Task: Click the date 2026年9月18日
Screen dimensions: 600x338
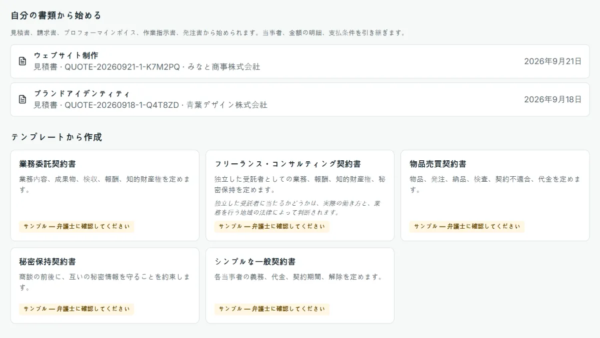Action: (x=552, y=99)
